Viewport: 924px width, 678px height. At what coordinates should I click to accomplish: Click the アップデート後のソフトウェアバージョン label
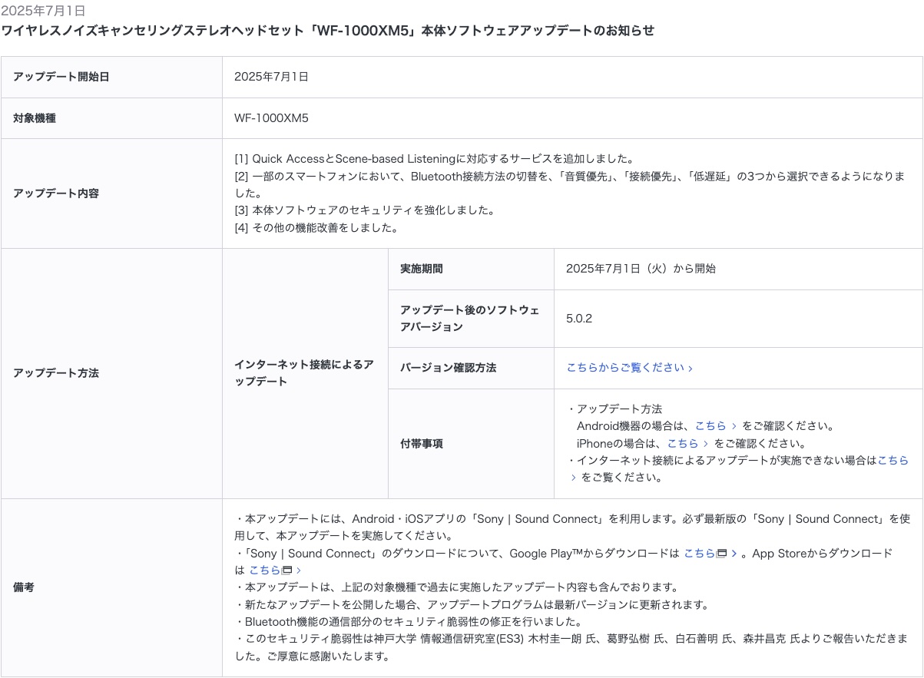469,319
